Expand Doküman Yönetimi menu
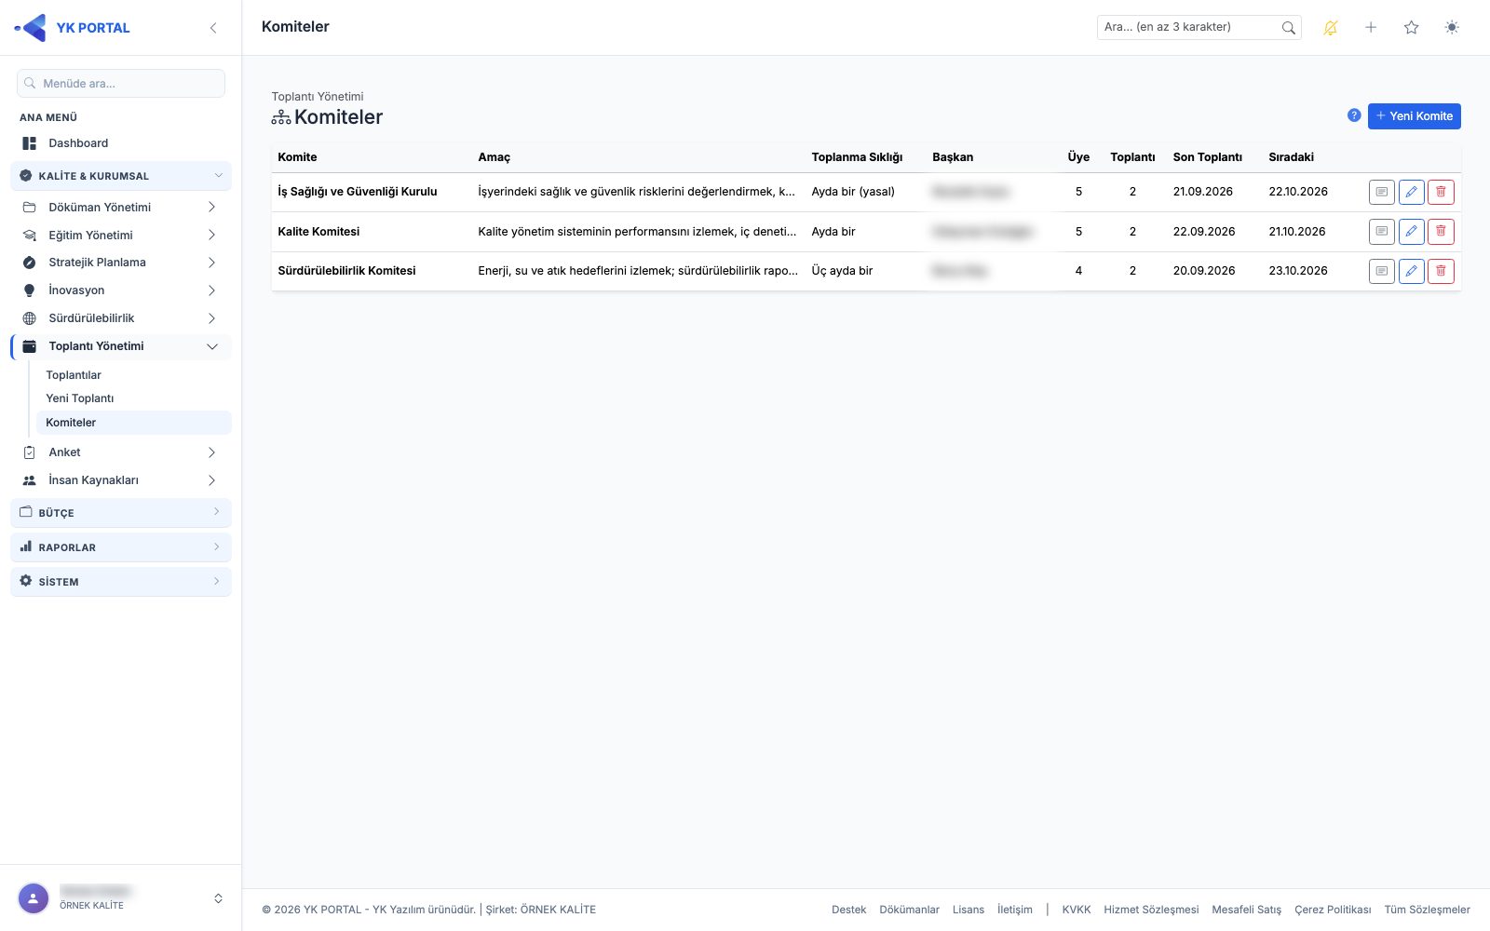The width and height of the screenshot is (1490, 931). tap(121, 208)
